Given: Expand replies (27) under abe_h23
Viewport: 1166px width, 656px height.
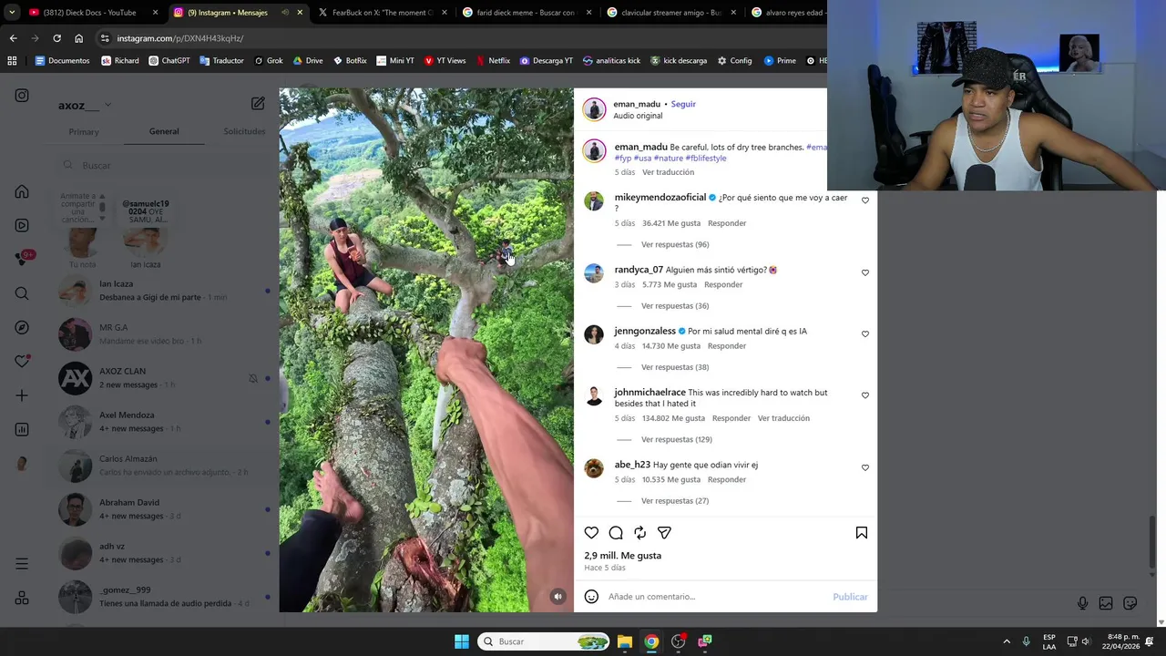Looking at the screenshot, I should [x=675, y=501].
